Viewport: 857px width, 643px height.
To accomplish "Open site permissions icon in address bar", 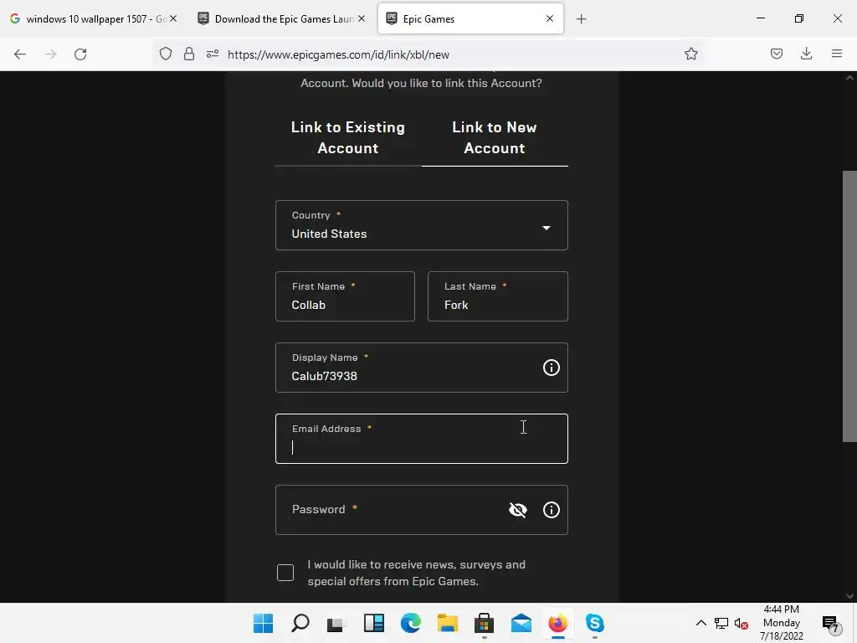I will (213, 54).
